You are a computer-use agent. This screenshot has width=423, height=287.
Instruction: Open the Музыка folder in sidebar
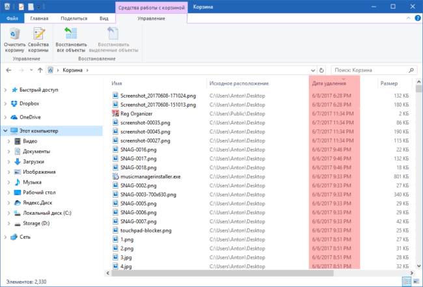pyautogui.click(x=32, y=182)
